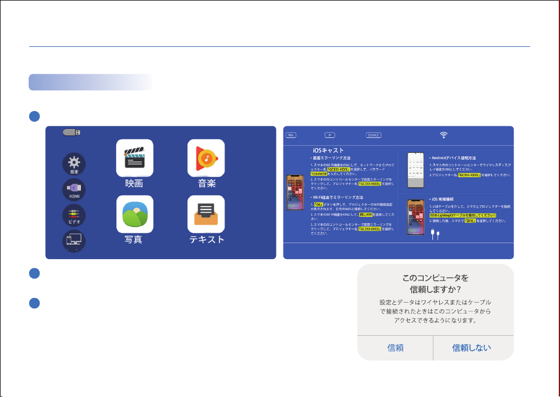Click the Android phone image

pos(416,170)
